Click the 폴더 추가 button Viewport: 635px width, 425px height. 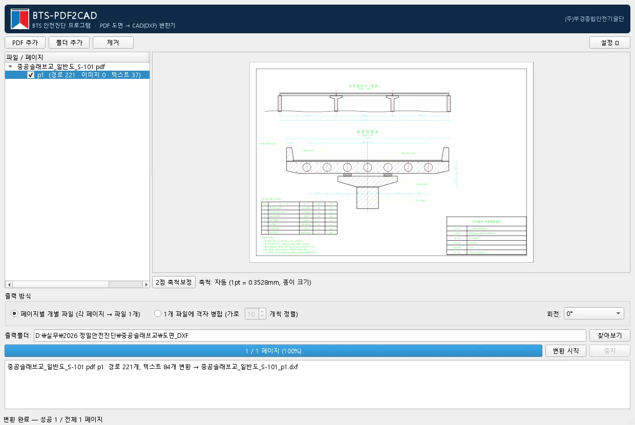click(x=69, y=42)
